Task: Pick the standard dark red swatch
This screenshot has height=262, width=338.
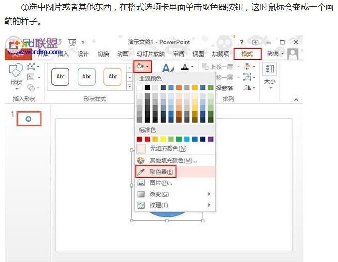Action: [139, 139]
